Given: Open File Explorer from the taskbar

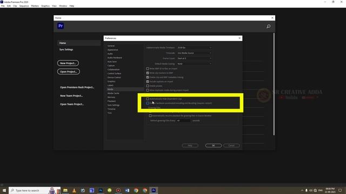Looking at the screenshot, I should (x=65, y=190).
